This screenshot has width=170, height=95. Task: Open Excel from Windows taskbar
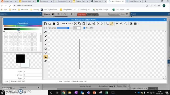tap(107, 93)
